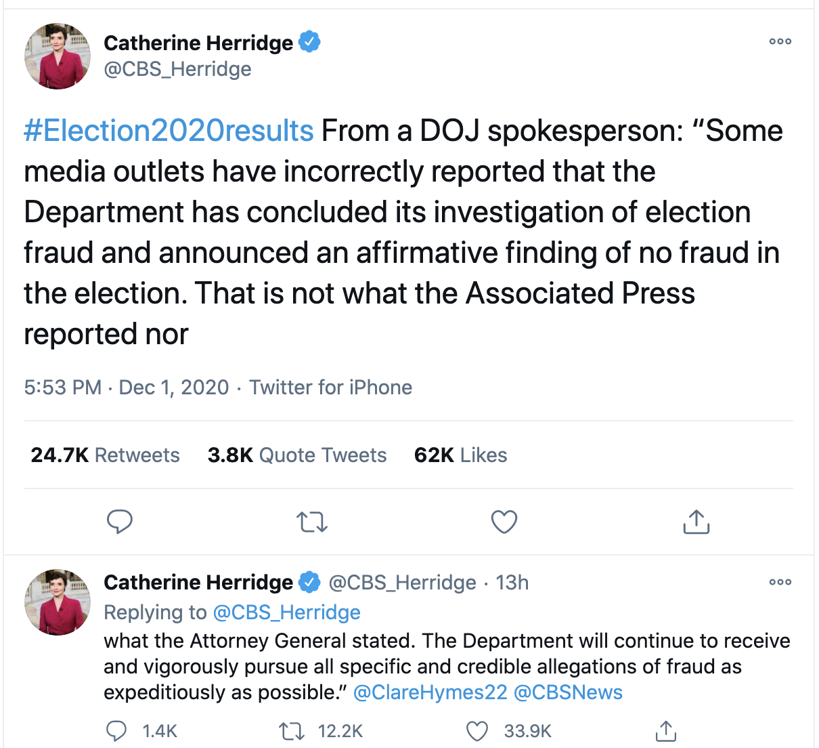Open more options on main tweet
Viewport: 819px width, 748px height.
(780, 42)
